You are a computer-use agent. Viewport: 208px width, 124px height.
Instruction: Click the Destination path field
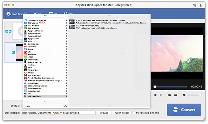(58, 113)
